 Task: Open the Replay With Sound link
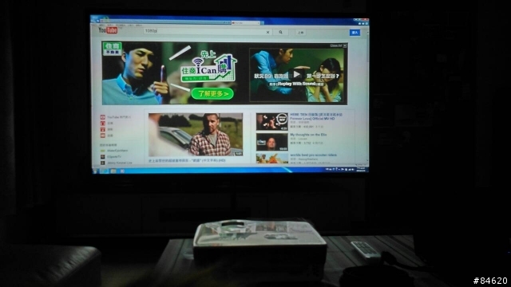click(296, 84)
